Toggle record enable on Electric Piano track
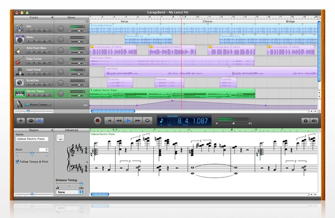 [29, 95]
